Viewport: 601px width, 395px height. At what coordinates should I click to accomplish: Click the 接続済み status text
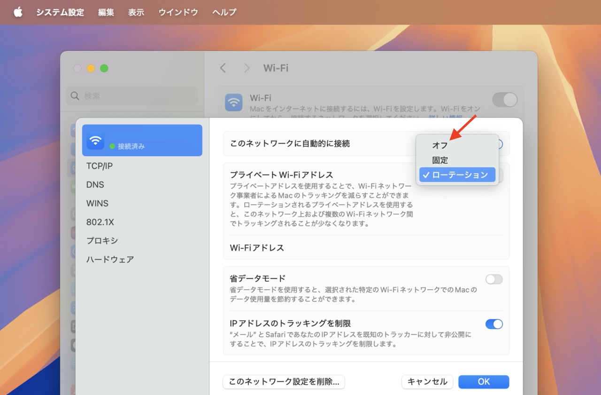pos(131,146)
